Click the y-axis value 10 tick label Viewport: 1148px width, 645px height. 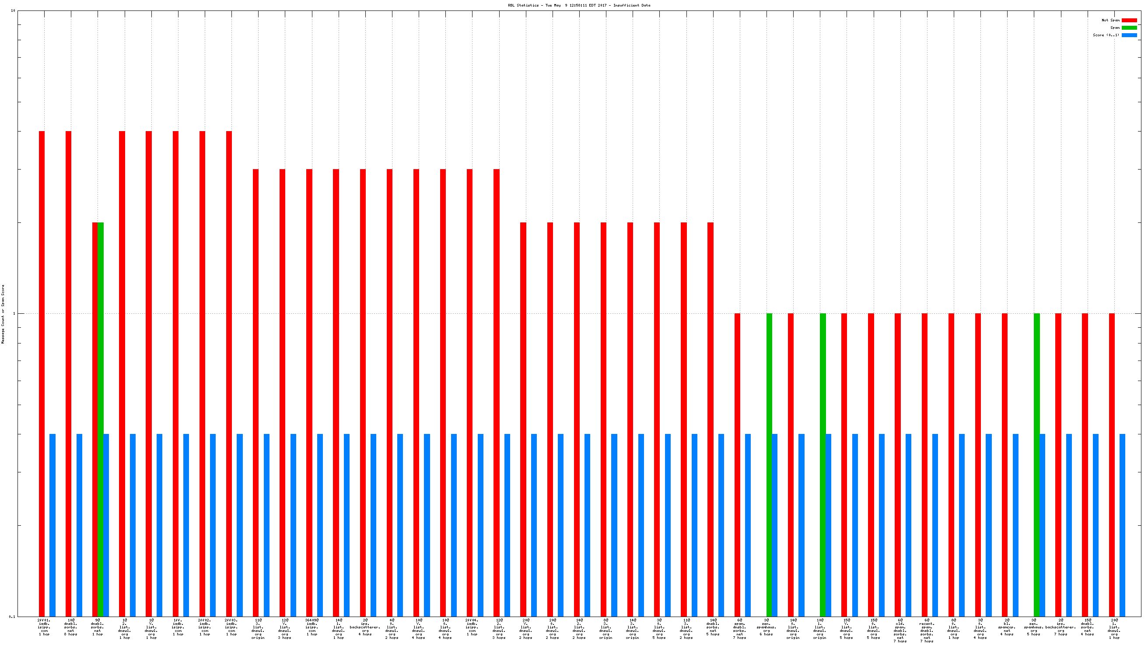pos(13,10)
